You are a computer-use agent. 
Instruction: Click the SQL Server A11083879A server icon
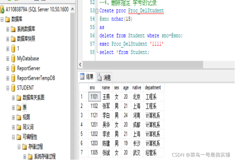tap(2, 9)
